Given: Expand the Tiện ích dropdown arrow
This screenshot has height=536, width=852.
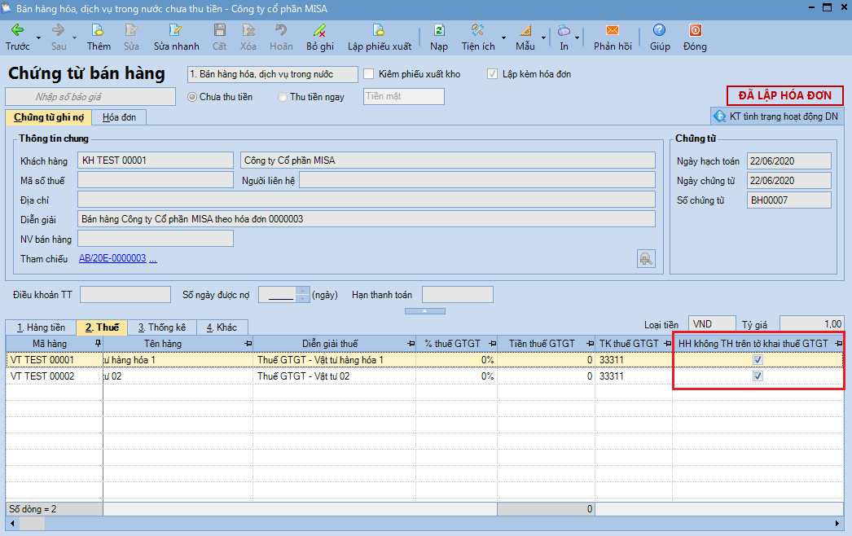Looking at the screenshot, I should 503,38.
